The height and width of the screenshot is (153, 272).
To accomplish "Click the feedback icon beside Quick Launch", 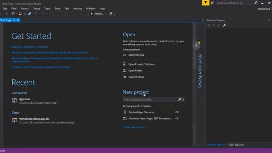I will pyautogui.click(x=212, y=3).
